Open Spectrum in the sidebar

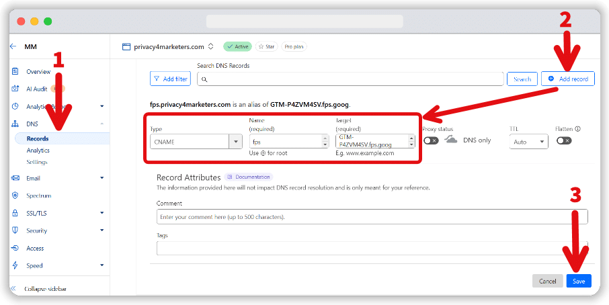[x=39, y=195]
